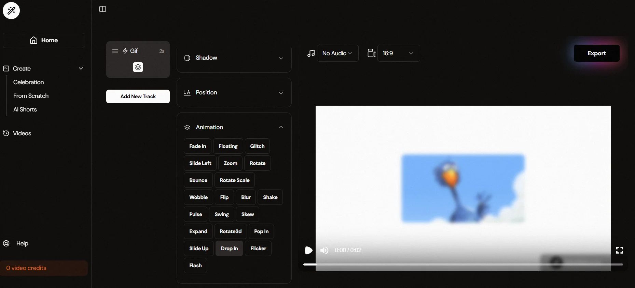Click the music note audio icon
Screen dimensions: 635x288
pos(310,54)
